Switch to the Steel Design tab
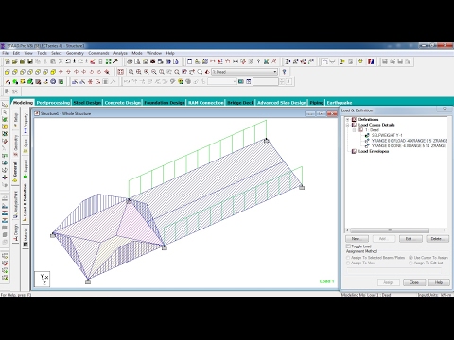 coord(87,103)
